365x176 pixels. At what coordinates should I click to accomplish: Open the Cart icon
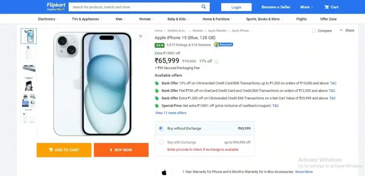327,7
